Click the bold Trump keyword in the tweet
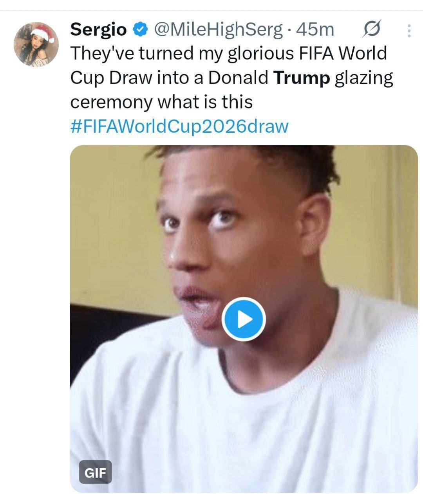Viewport: 423px width, 494px height. 302,78
